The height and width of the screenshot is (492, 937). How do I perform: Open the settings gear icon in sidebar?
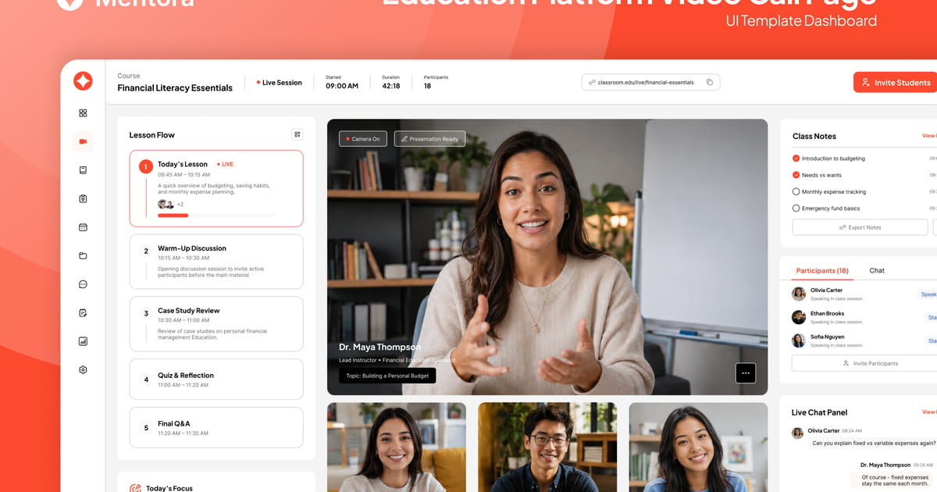pyautogui.click(x=83, y=369)
